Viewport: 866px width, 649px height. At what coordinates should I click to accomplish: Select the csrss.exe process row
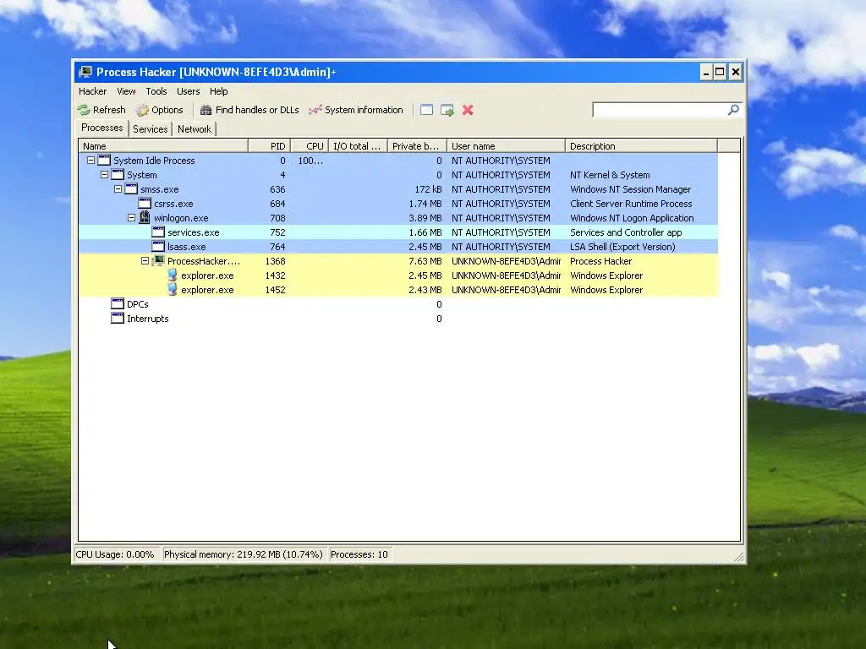[398, 204]
